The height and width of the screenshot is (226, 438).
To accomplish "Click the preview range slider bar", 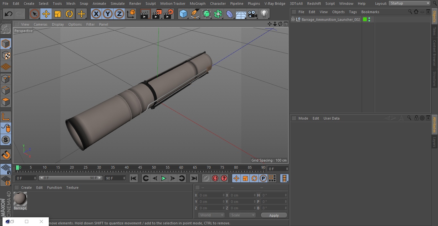I will 71,178.
